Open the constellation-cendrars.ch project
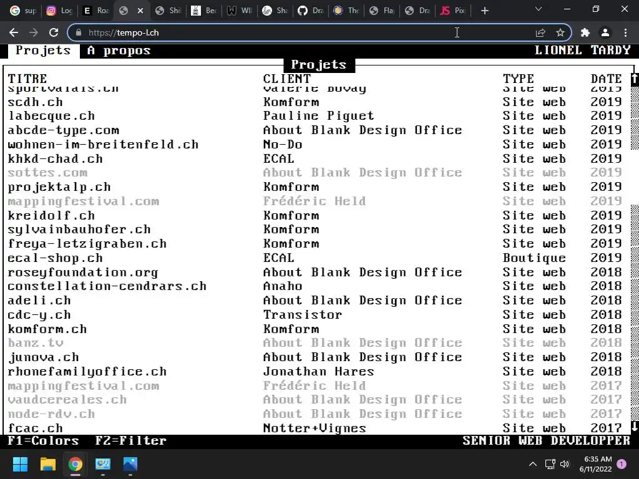The image size is (639, 479). pos(107,286)
